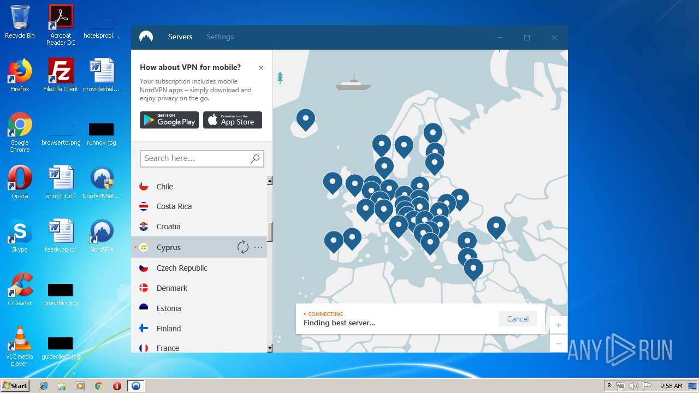This screenshot has width=699, height=393.
Task: Click the Cyprus reconnect spinner icon
Action: pos(243,247)
